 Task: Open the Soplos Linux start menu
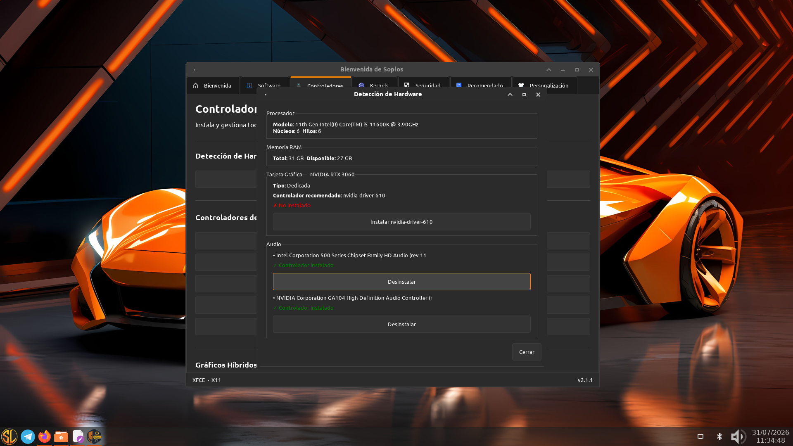9,437
